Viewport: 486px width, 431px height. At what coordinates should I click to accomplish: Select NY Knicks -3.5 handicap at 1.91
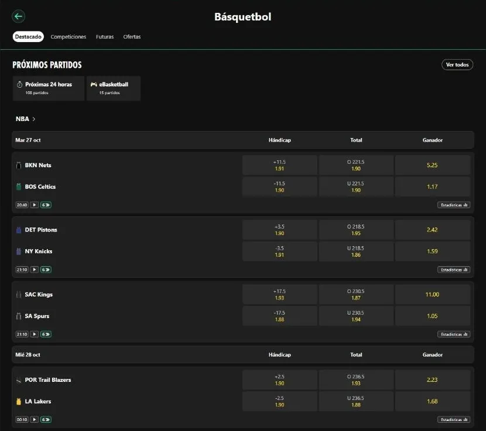pos(279,251)
